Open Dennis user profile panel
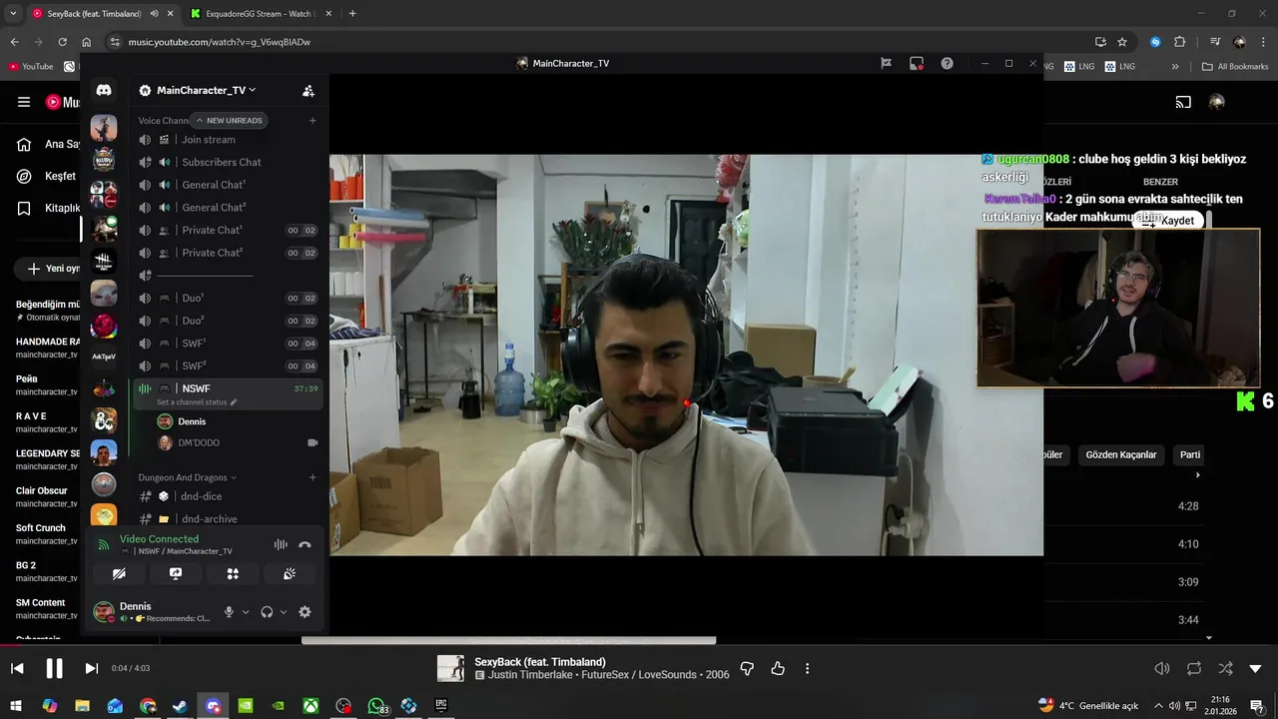 [x=152, y=612]
